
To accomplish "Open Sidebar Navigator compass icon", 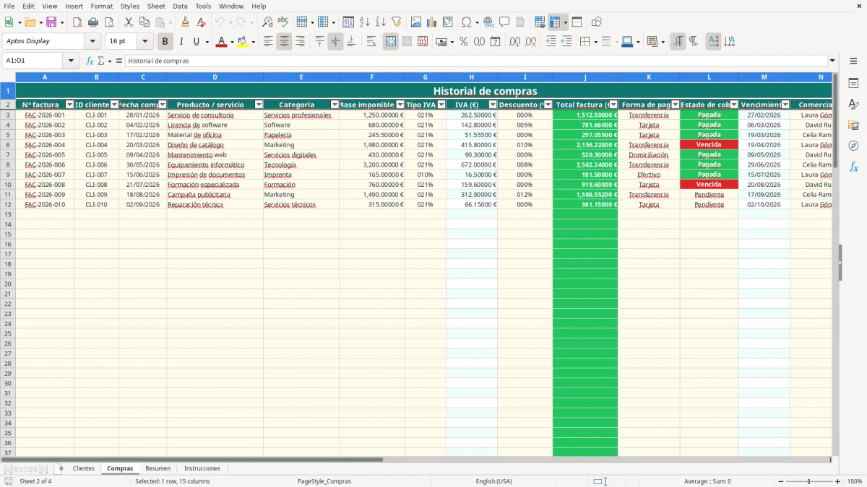I will click(853, 146).
